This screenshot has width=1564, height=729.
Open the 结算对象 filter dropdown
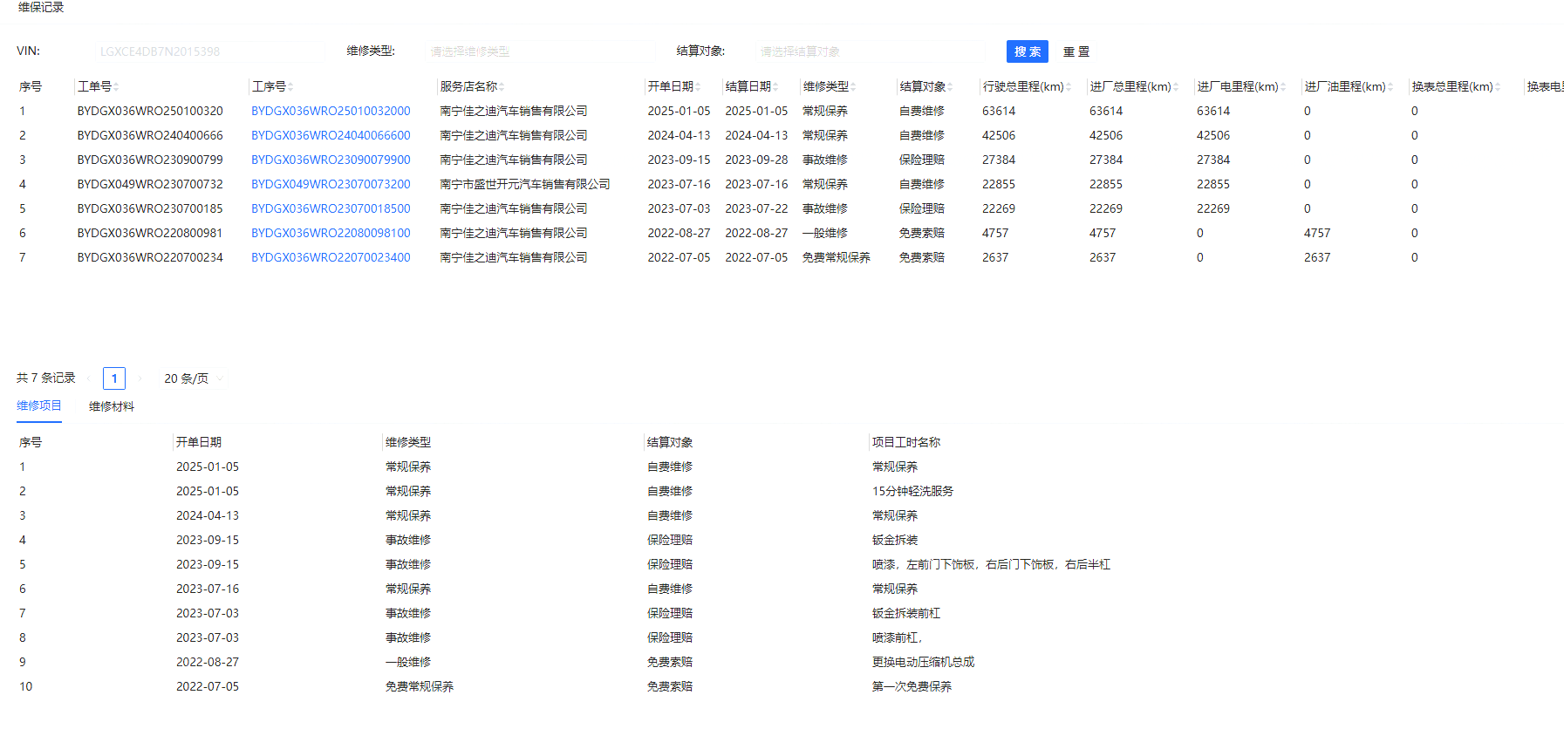869,51
